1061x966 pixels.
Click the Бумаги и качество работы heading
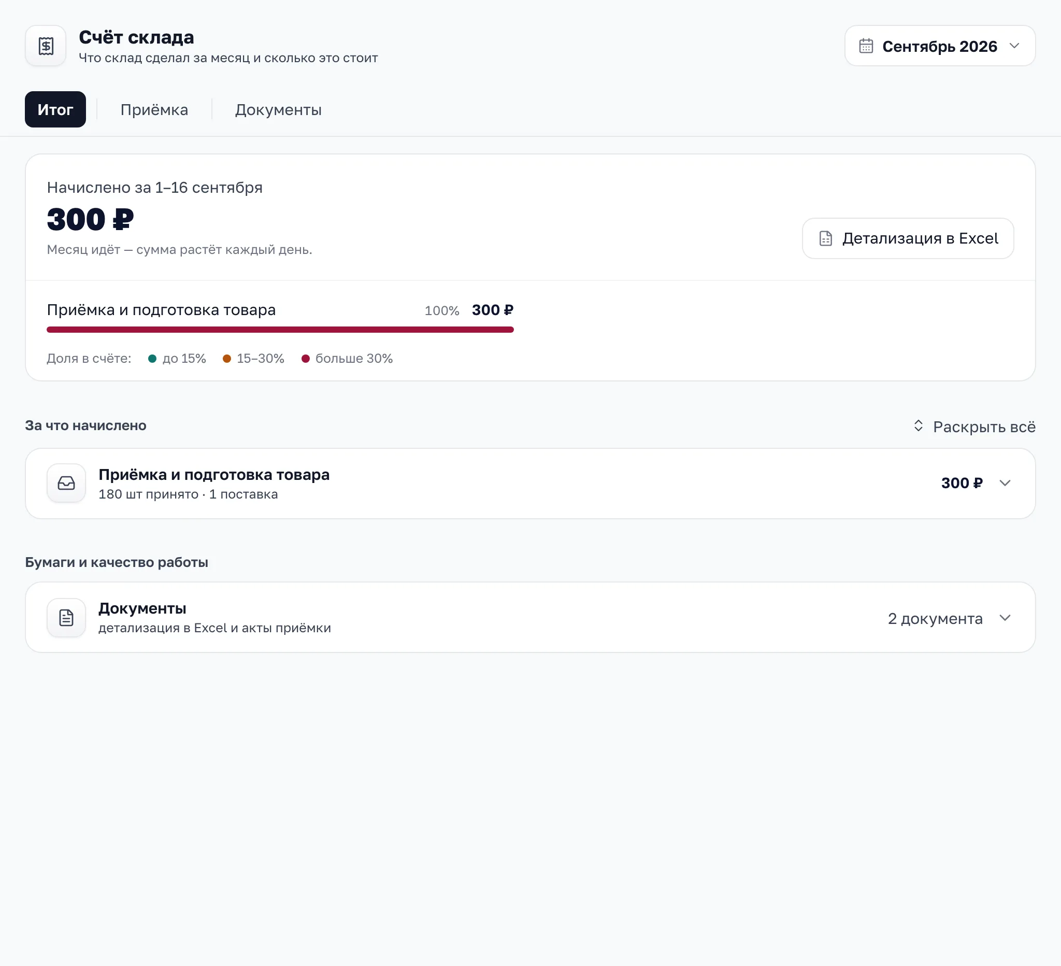coord(117,562)
